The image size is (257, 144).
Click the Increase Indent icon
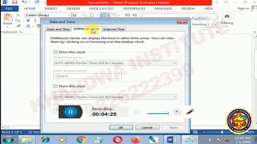(135, 15)
